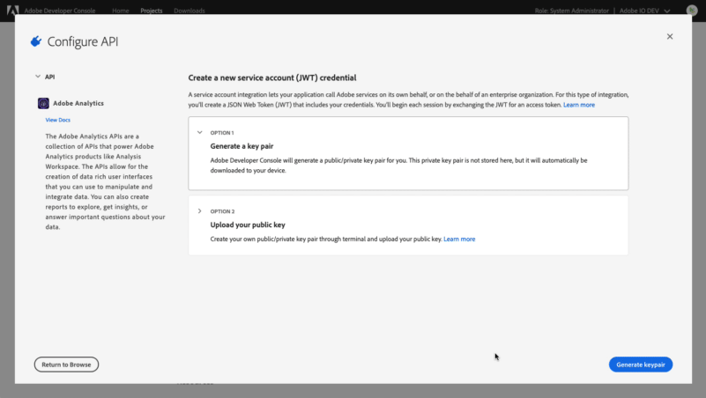The height and width of the screenshot is (398, 706).
Task: Click the Configure API dialog title
Action: tap(83, 41)
